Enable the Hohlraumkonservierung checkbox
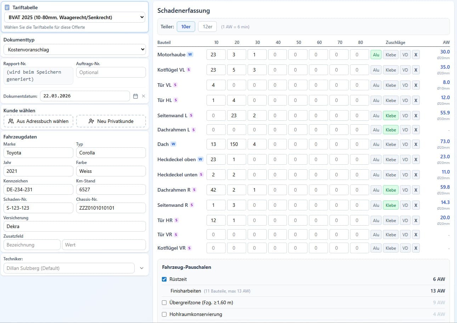The width and height of the screenshot is (457, 323). pos(164,314)
